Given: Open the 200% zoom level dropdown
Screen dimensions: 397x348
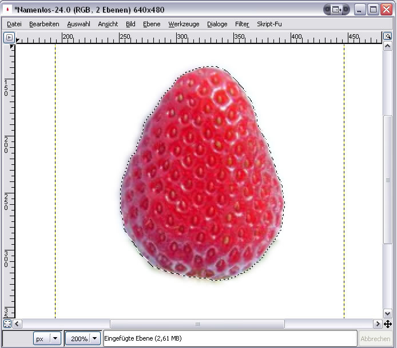Looking at the screenshot, I should coord(83,338).
